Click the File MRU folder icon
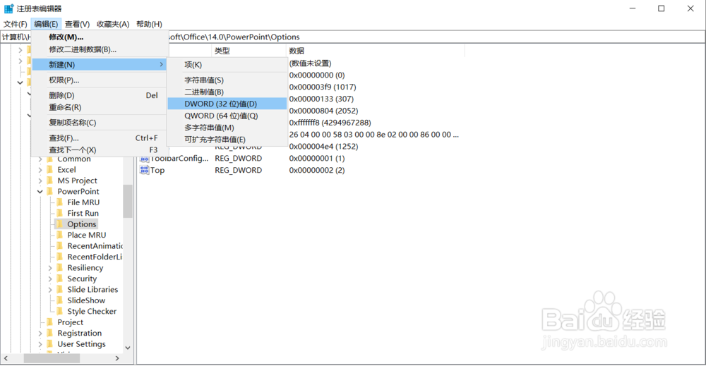This screenshot has width=706, height=366. pos(60,202)
